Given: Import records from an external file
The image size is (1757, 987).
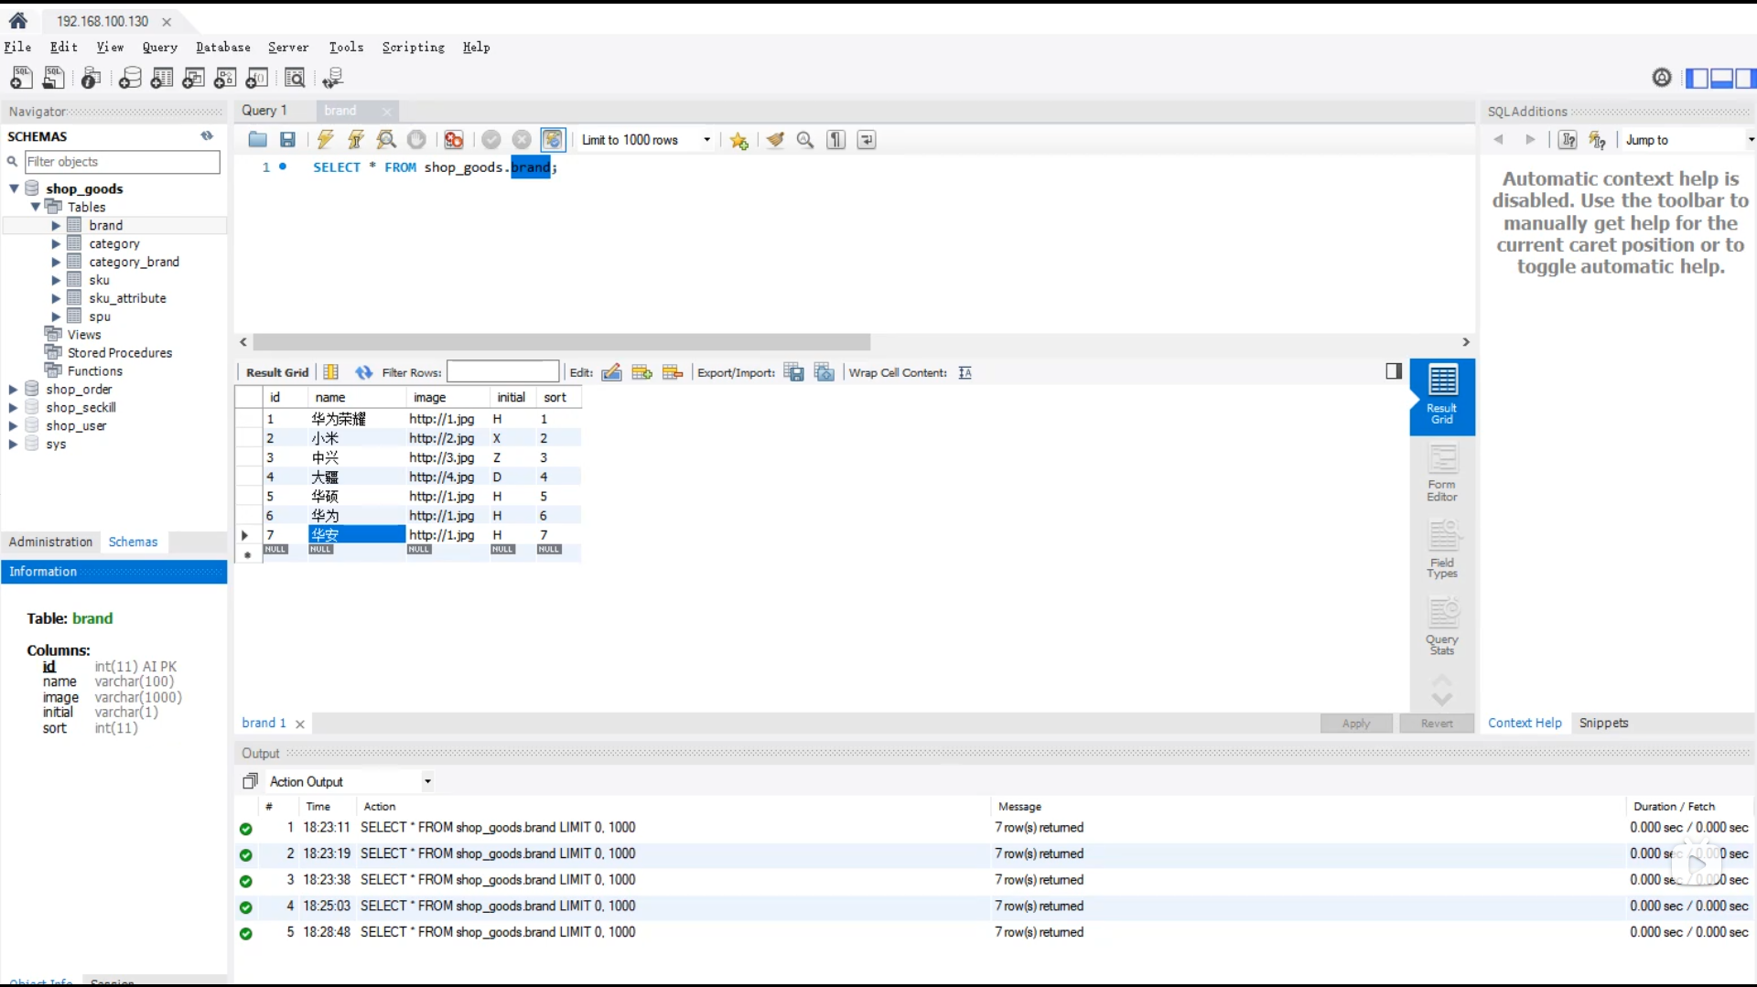Looking at the screenshot, I should click(x=825, y=372).
